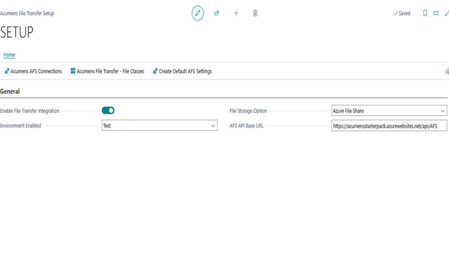
Task: Click the Enable File Transfer Integration label
Action: 30,111
